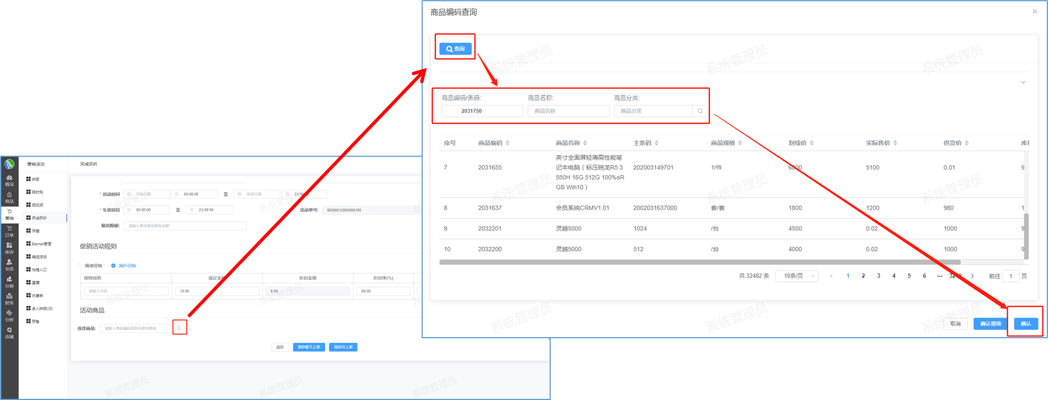
Task: Open the 10条/页 page size dropdown
Action: pyautogui.click(x=797, y=276)
